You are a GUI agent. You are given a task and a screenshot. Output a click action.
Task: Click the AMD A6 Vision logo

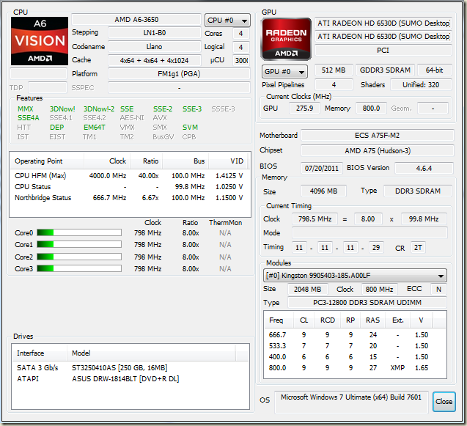point(40,41)
